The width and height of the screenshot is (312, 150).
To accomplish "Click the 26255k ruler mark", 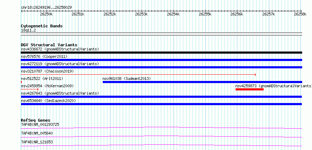I will (x=205, y=14).
